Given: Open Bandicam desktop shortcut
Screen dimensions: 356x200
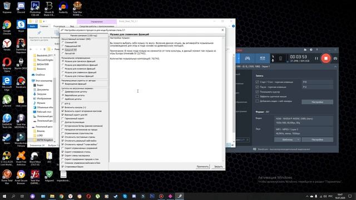Looking at the screenshot, I should click(x=21, y=82).
